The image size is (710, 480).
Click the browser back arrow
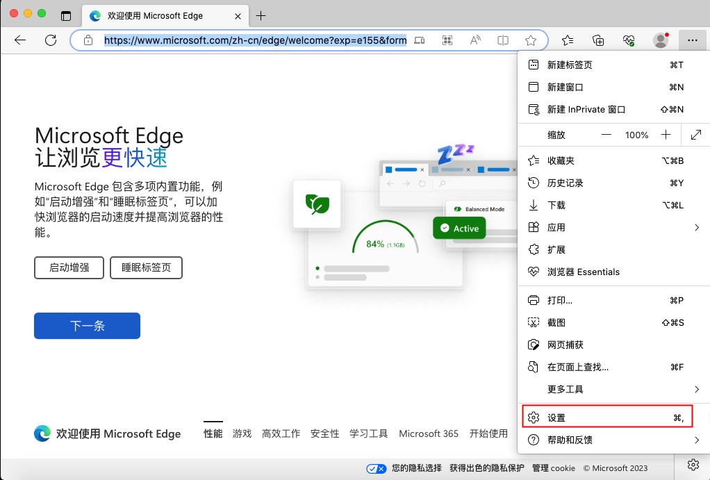pos(20,40)
